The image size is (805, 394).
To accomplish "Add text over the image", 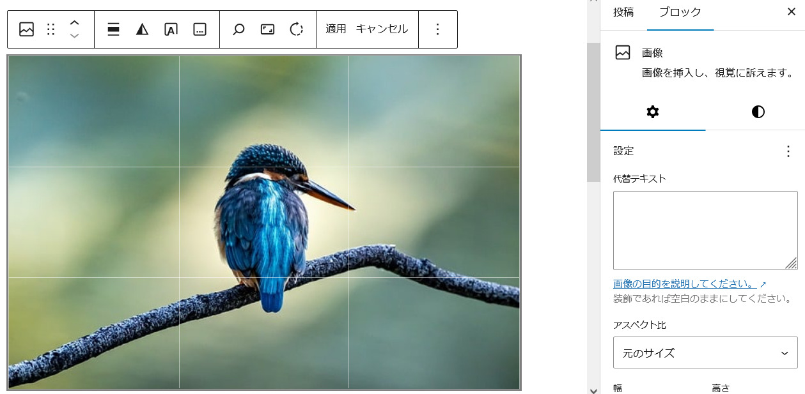I will [x=171, y=29].
